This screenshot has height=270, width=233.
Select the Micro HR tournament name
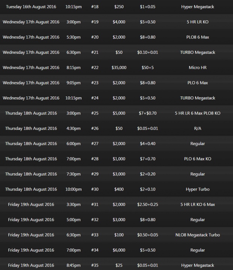(197, 67)
